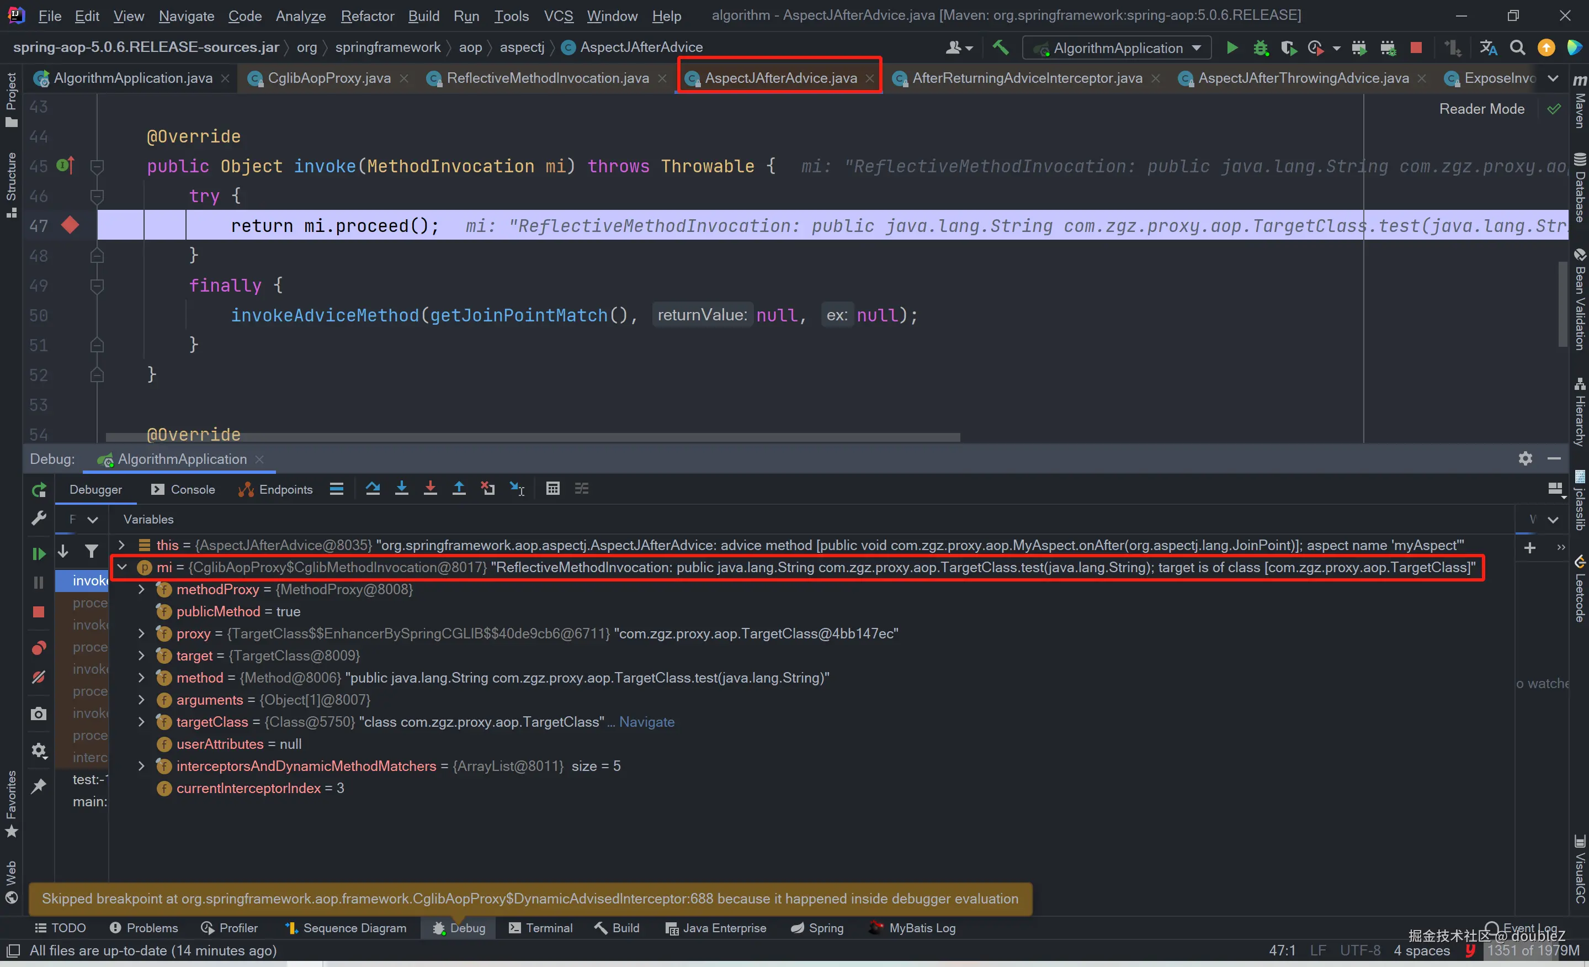
Task: Switch to CglibAopProxy.java editor tab
Action: pyautogui.click(x=329, y=78)
